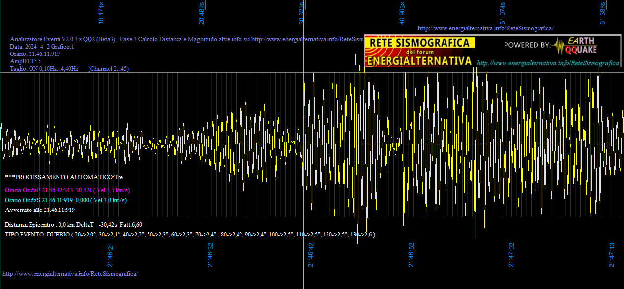Click the 40,903s top axis label
Viewport: 624px width, 289px height.
pyautogui.click(x=402, y=12)
